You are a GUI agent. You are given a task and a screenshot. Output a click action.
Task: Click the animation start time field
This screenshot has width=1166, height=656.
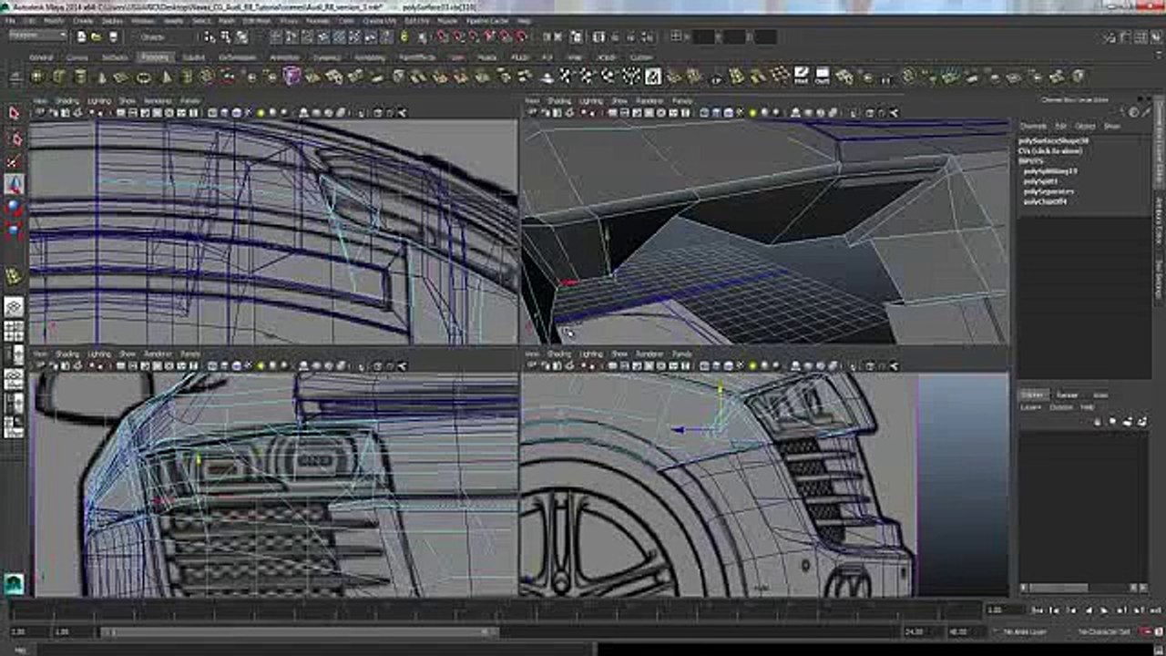click(26, 630)
